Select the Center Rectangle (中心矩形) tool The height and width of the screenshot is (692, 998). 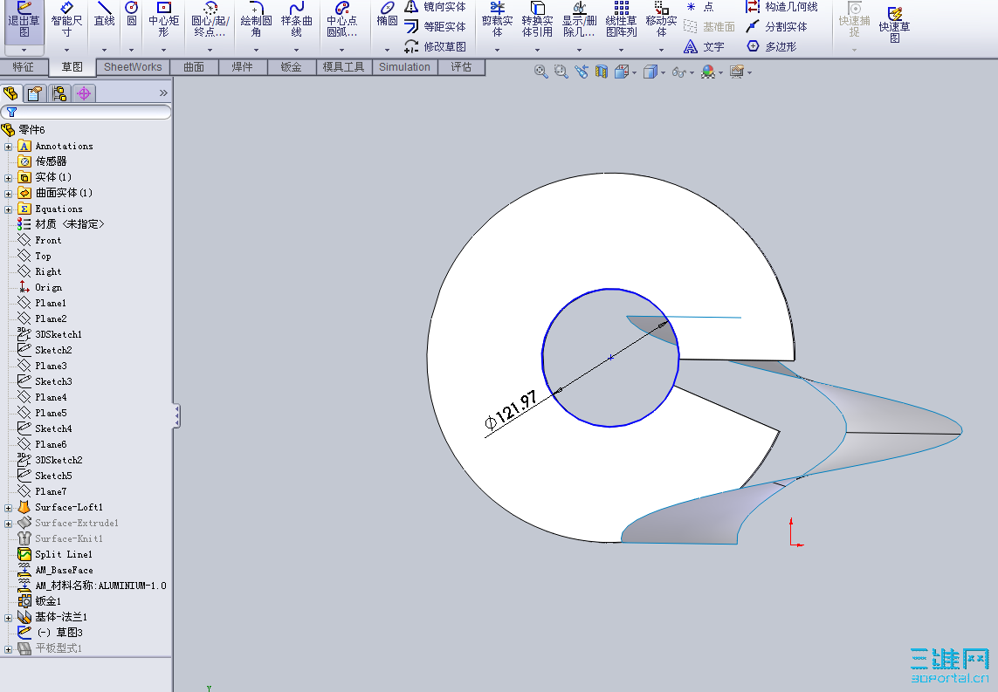(x=163, y=20)
